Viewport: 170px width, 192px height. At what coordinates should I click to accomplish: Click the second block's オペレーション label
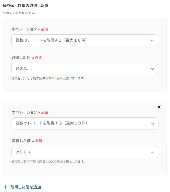point(24,112)
